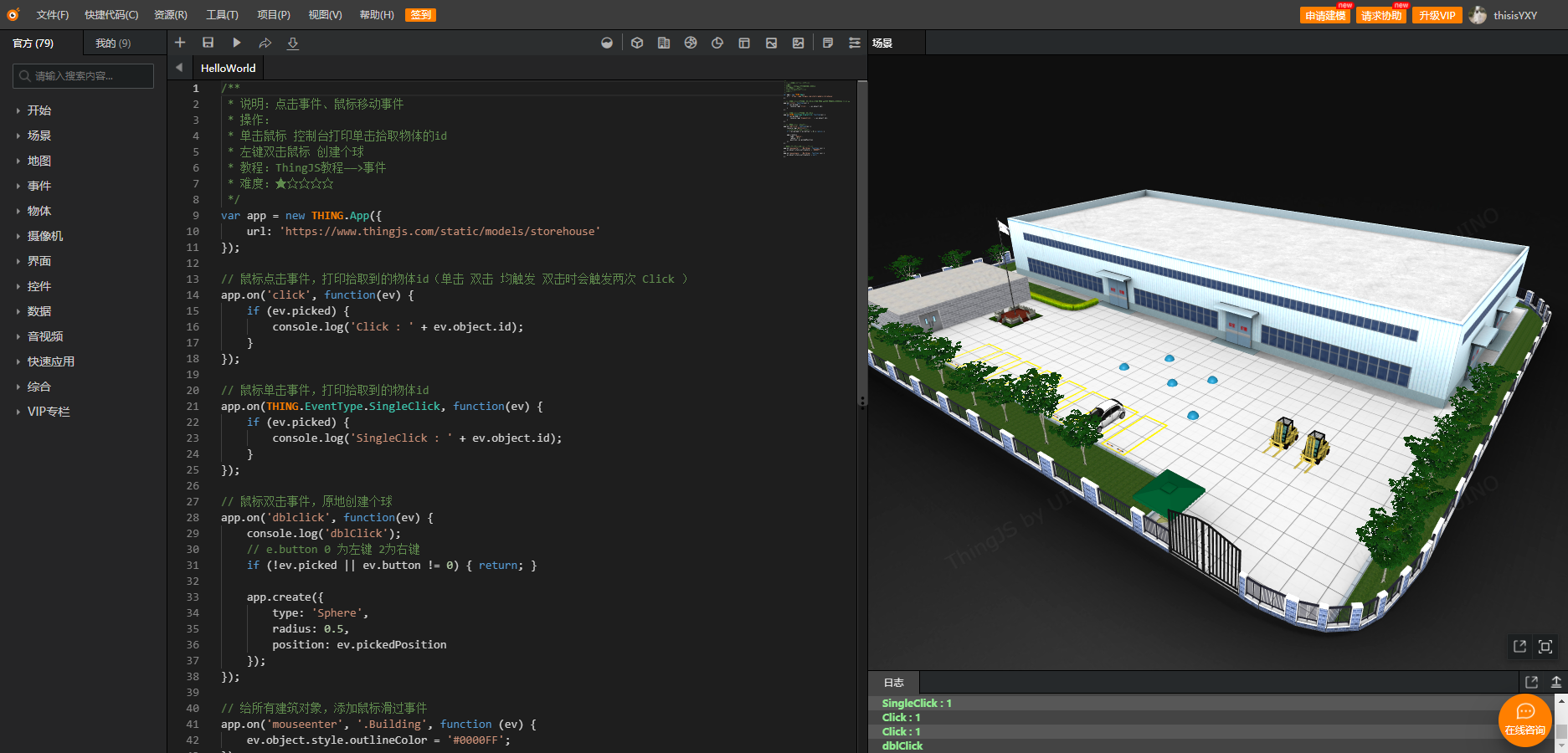This screenshot has height=753, width=1568.
Task: Click the download icon in the editor toolbar
Action: pyautogui.click(x=293, y=43)
